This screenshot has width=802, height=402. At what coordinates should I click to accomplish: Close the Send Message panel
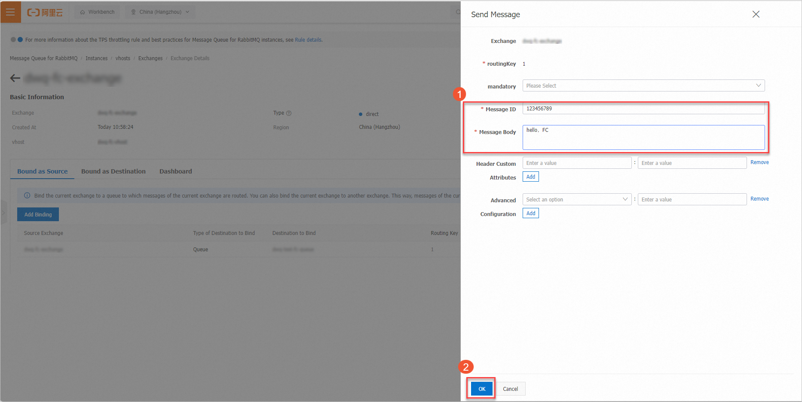point(756,14)
